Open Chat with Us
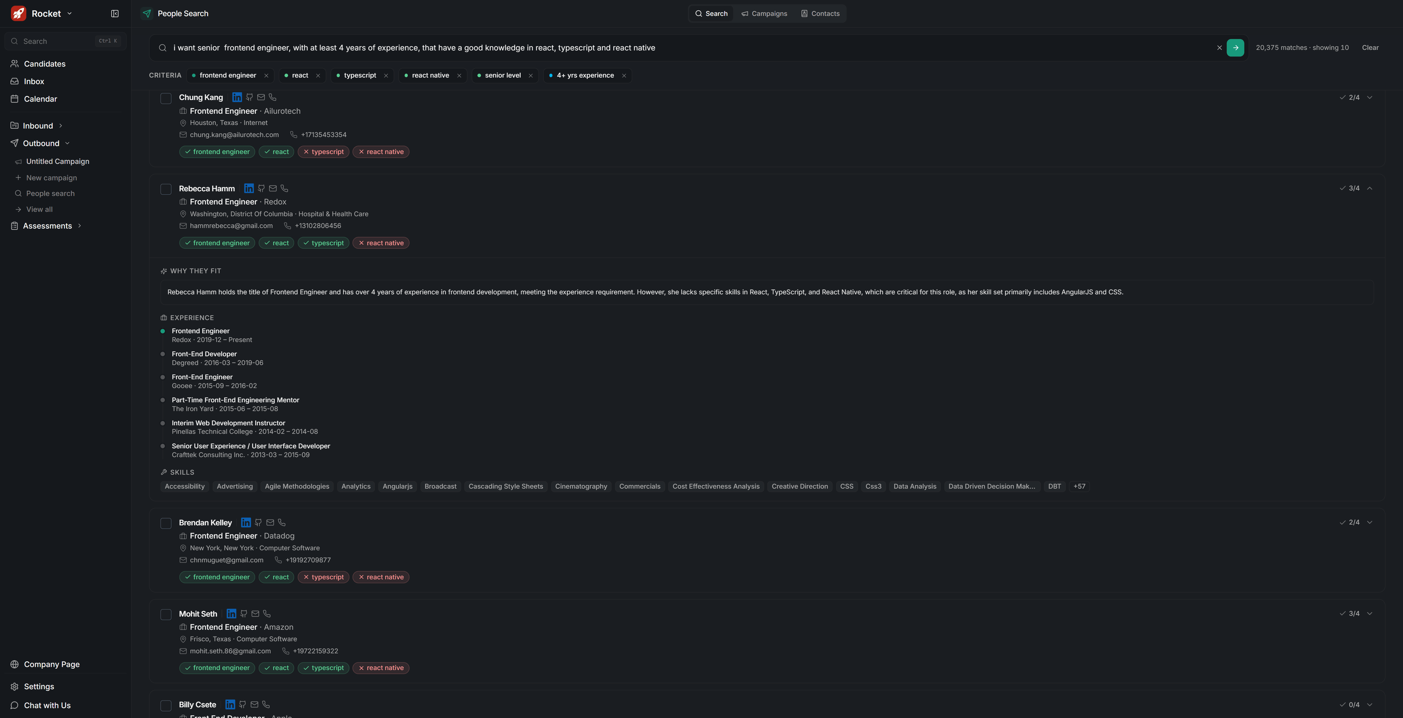Viewport: 1403px width, 718px height. [47, 706]
